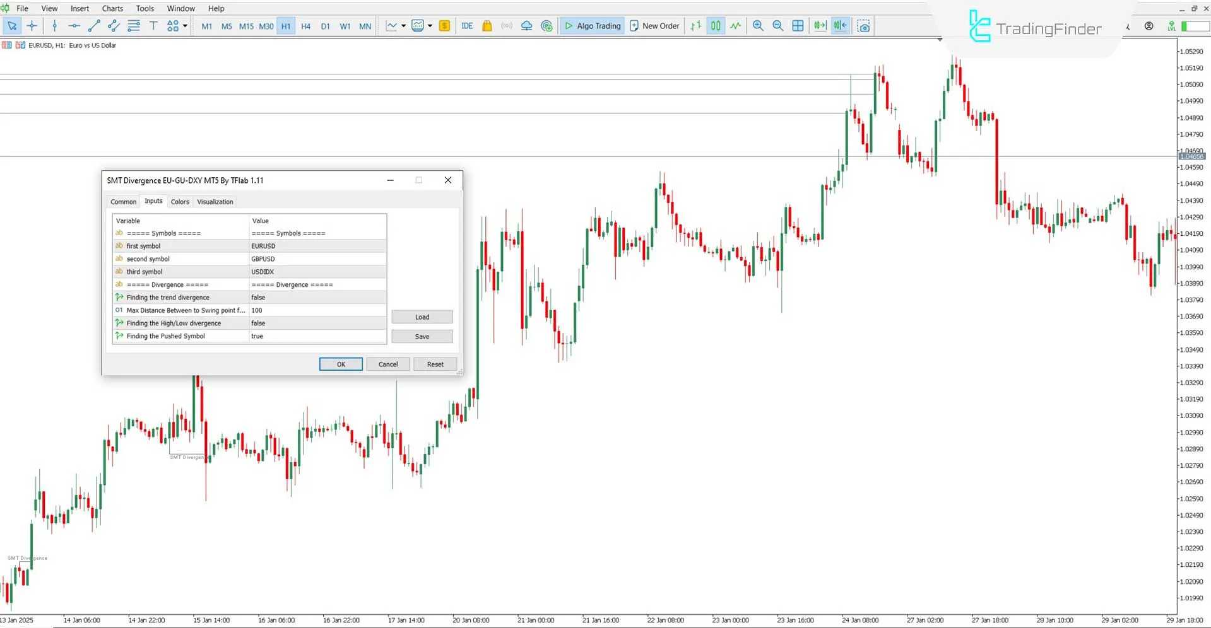
Task: Zoom out of the chart
Action: click(x=778, y=26)
